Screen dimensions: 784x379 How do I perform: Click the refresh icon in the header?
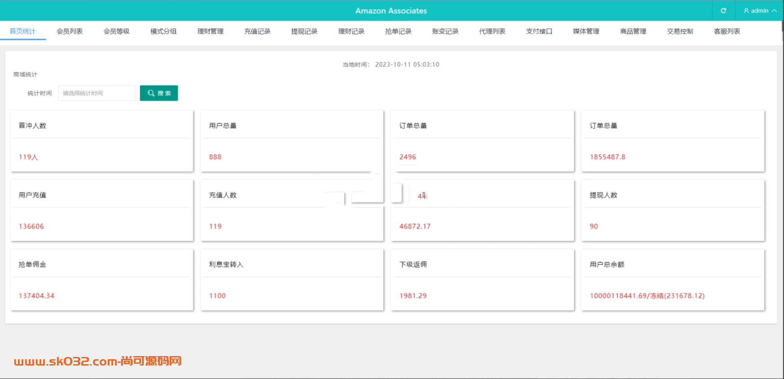point(723,11)
